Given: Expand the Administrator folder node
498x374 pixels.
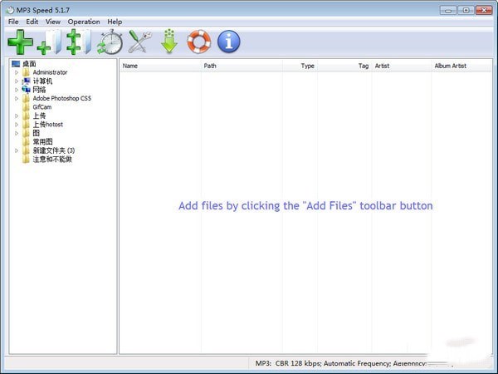Looking at the screenshot, I should 17,72.
